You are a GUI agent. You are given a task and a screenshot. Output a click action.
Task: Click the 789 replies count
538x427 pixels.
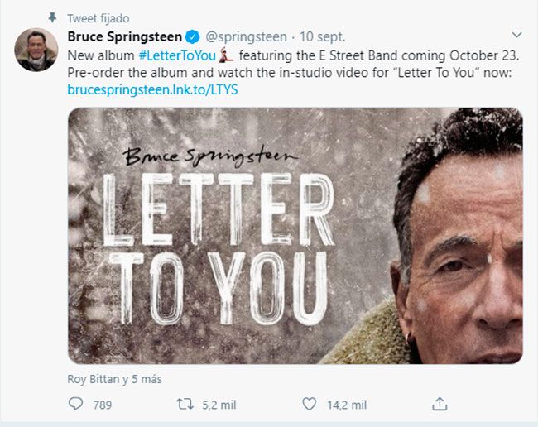pos(103,405)
